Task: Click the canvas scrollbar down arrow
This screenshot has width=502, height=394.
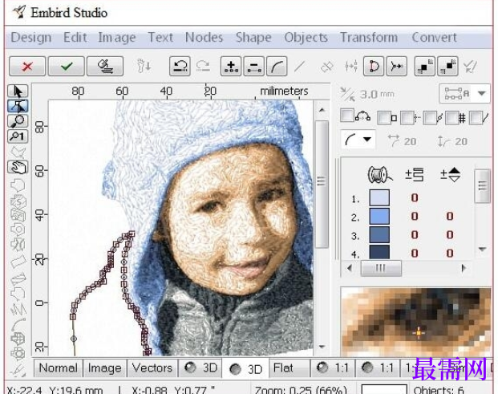Action: point(322,347)
